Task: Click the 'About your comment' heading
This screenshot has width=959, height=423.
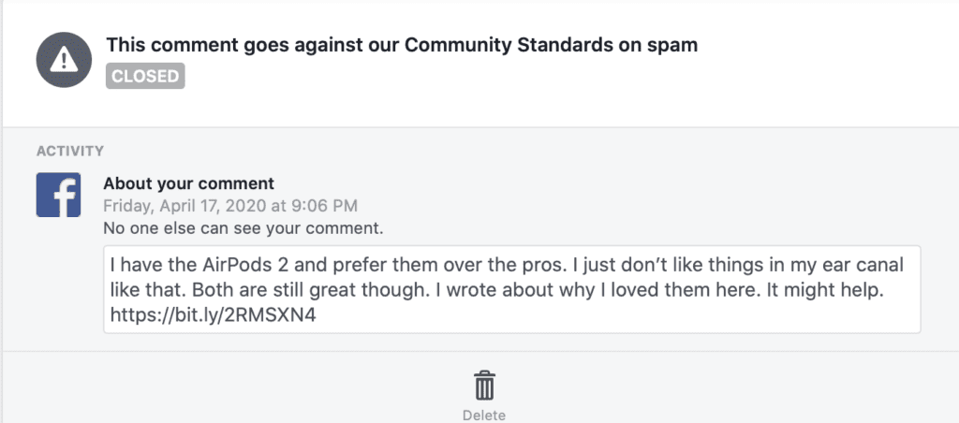Action: pyautogui.click(x=188, y=183)
